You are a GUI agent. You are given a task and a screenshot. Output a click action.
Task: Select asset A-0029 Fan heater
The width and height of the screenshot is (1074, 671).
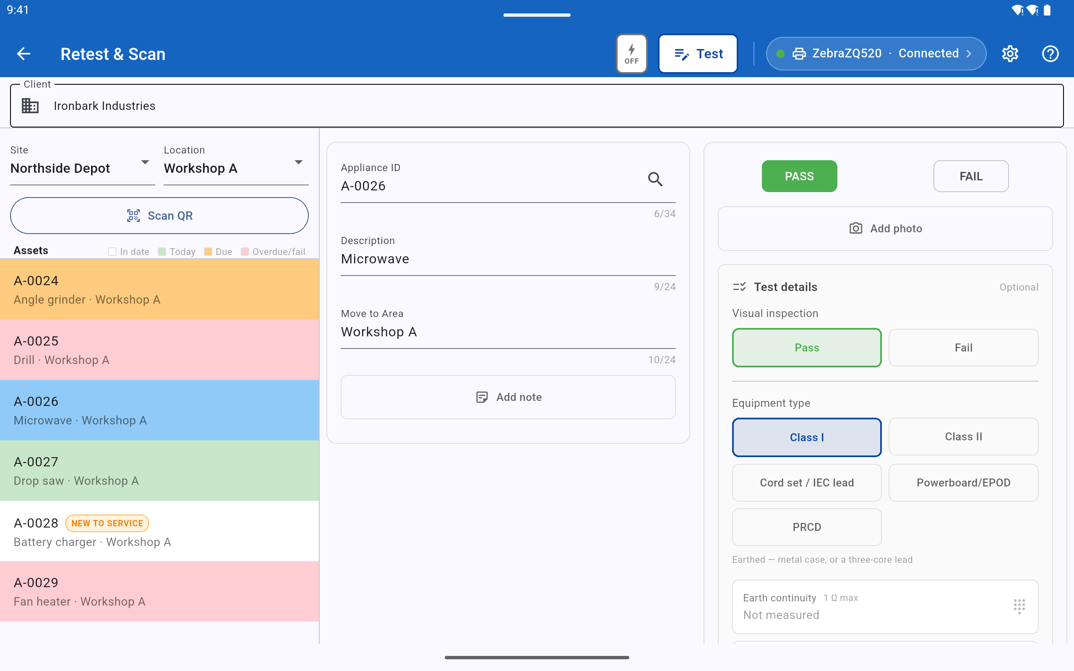pos(159,591)
